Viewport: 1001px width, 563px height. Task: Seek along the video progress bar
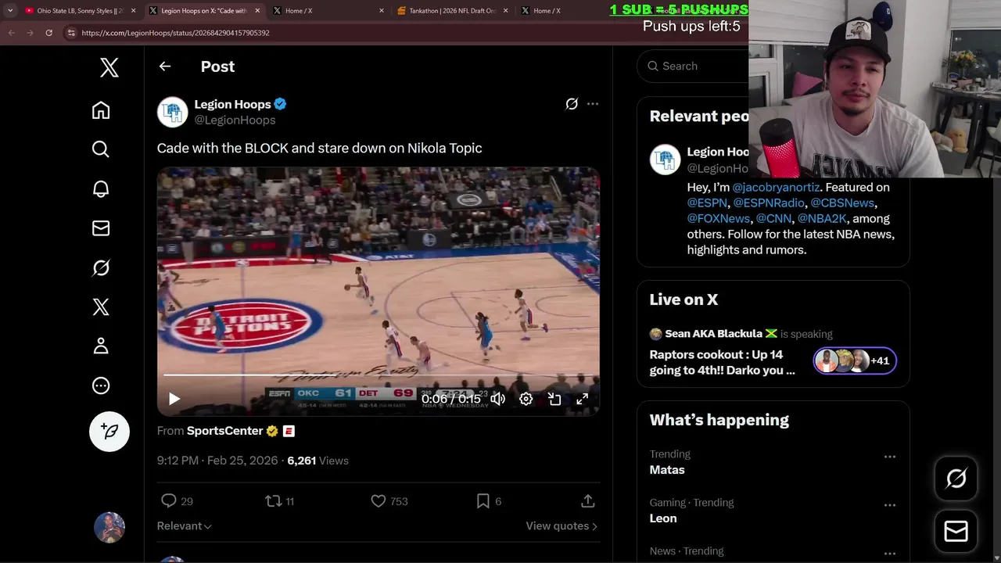pyautogui.click(x=379, y=375)
